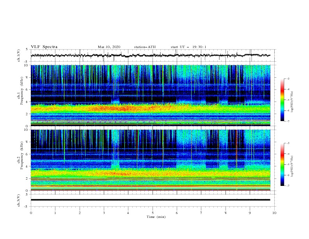This screenshot has height=239, width=309.
Task: Click the ch.2 'Frequency (kHz)' axis label
Action: (22, 155)
